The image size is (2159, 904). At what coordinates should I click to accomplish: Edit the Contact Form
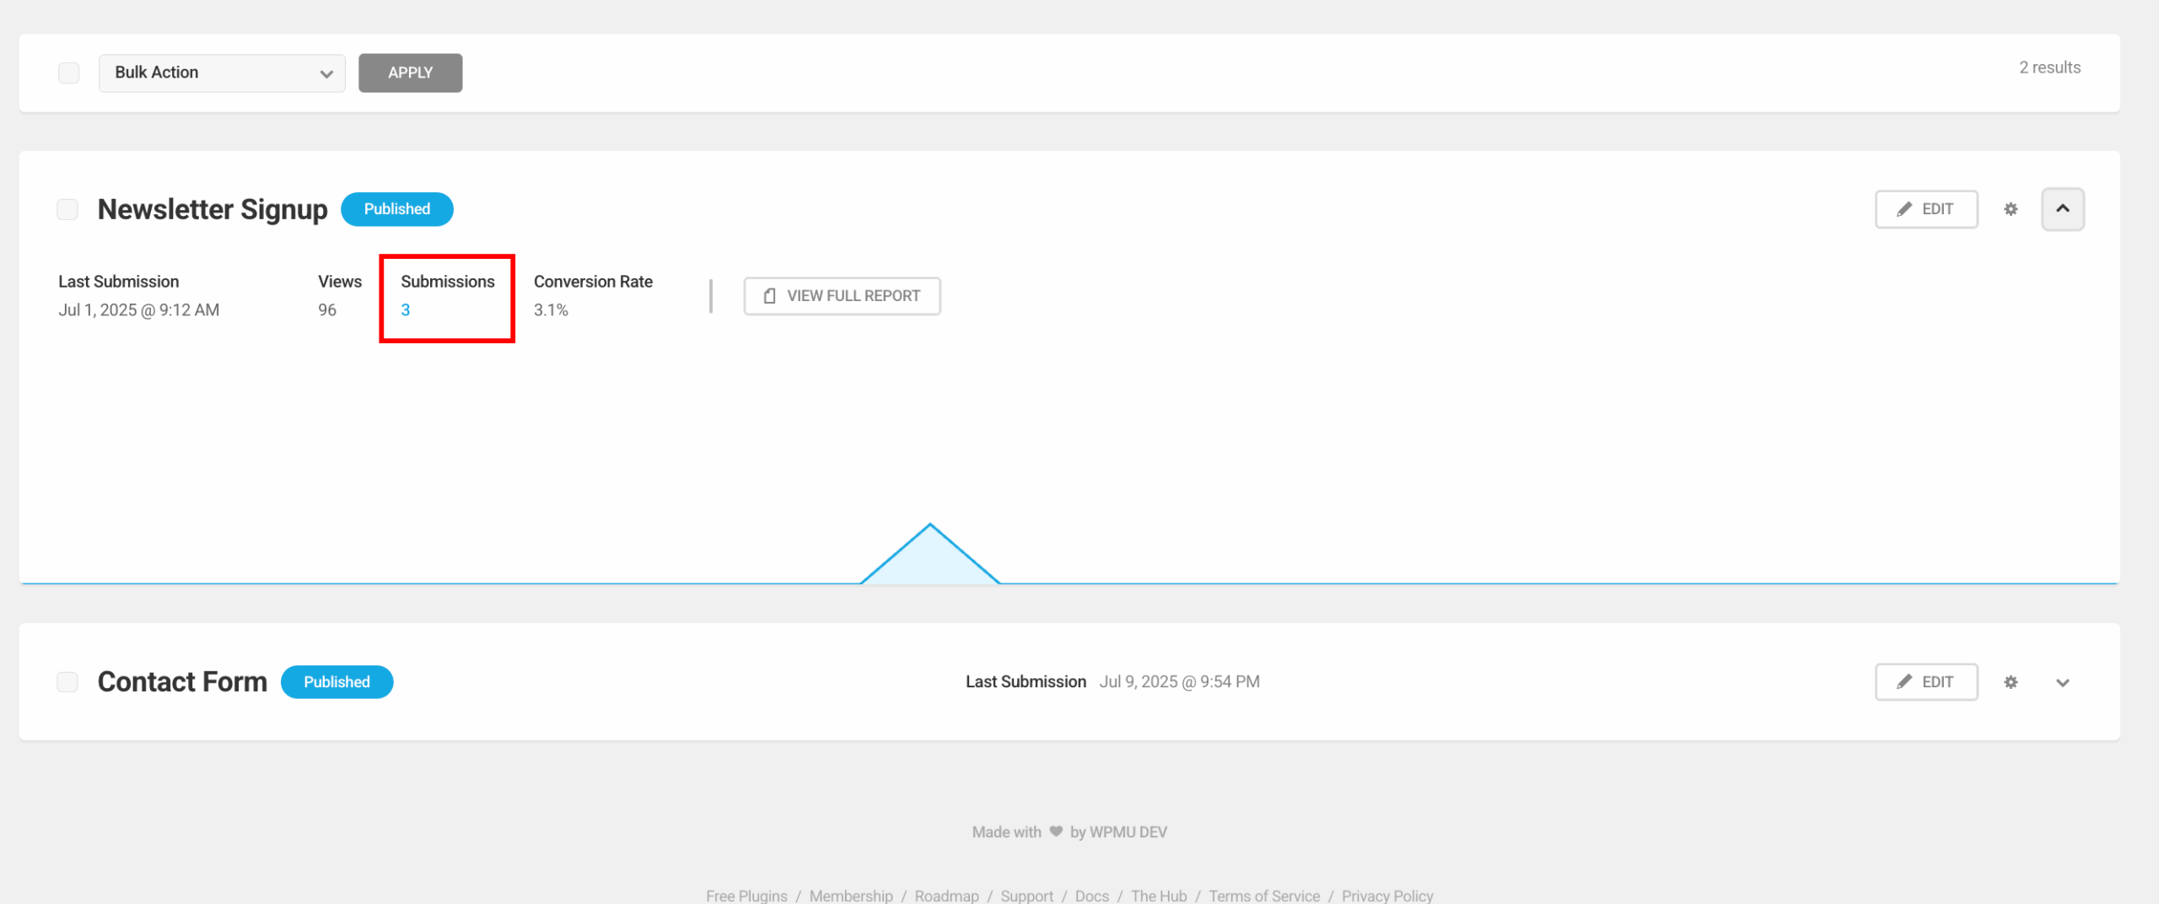pos(1926,682)
